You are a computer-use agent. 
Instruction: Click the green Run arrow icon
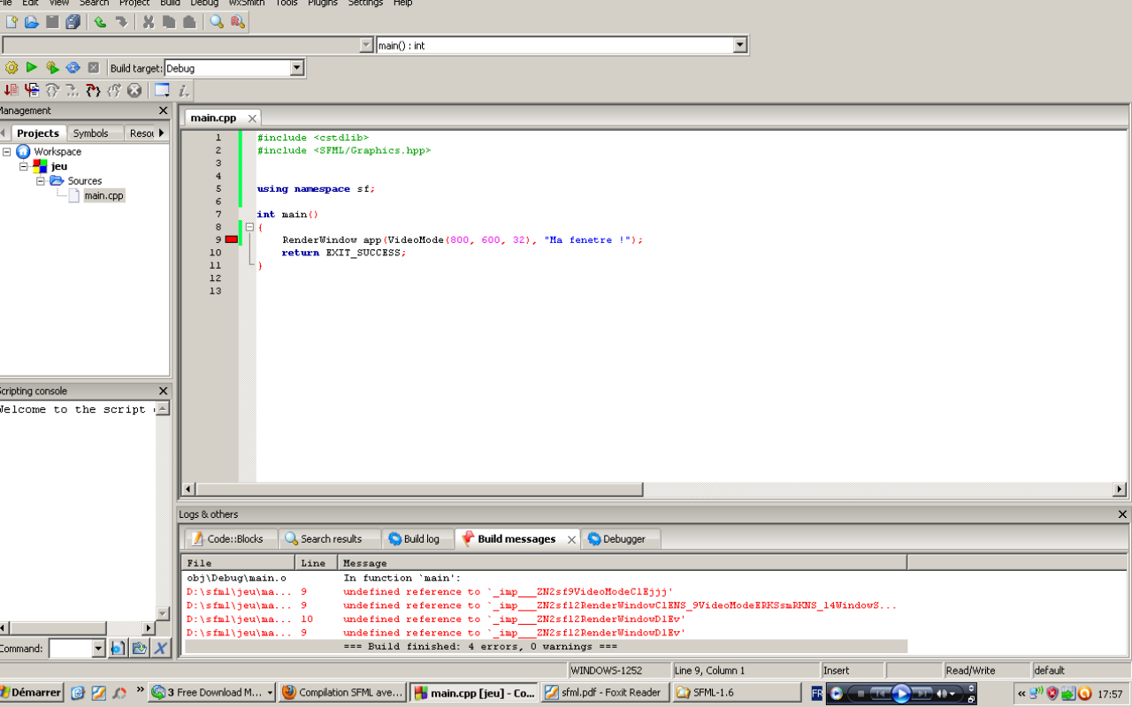click(x=32, y=67)
